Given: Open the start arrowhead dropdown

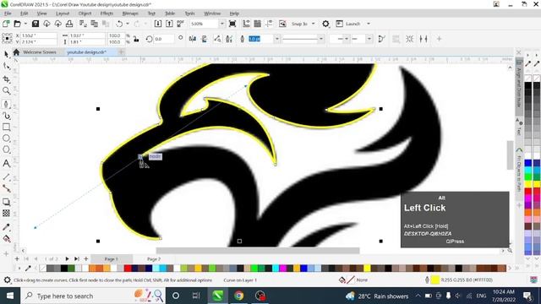Looking at the screenshot, I should pyautogui.click(x=347, y=39).
